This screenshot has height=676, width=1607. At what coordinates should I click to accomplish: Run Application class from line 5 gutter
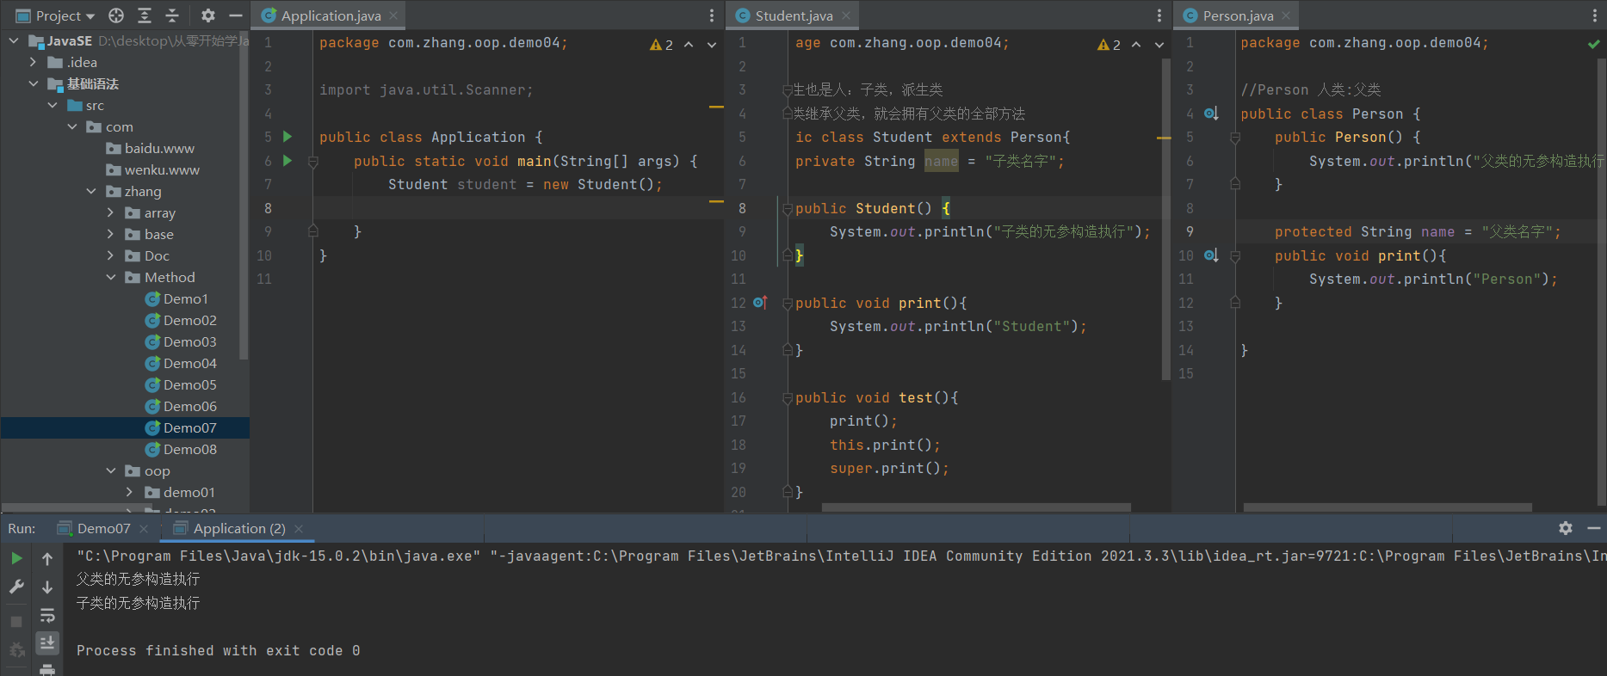pos(287,137)
